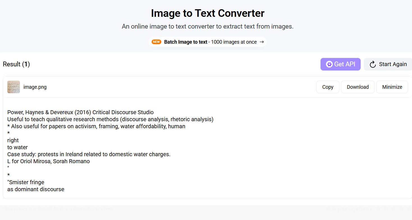Viewport: 412px width, 220px height.
Task: Click the line "Power, Haynes & Devereux (2016)"
Action: tap(81, 112)
